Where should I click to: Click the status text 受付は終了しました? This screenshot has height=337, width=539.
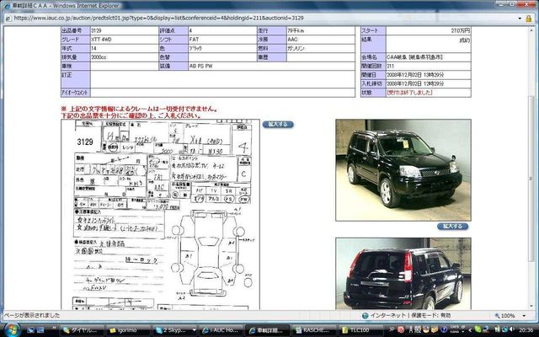(409, 93)
